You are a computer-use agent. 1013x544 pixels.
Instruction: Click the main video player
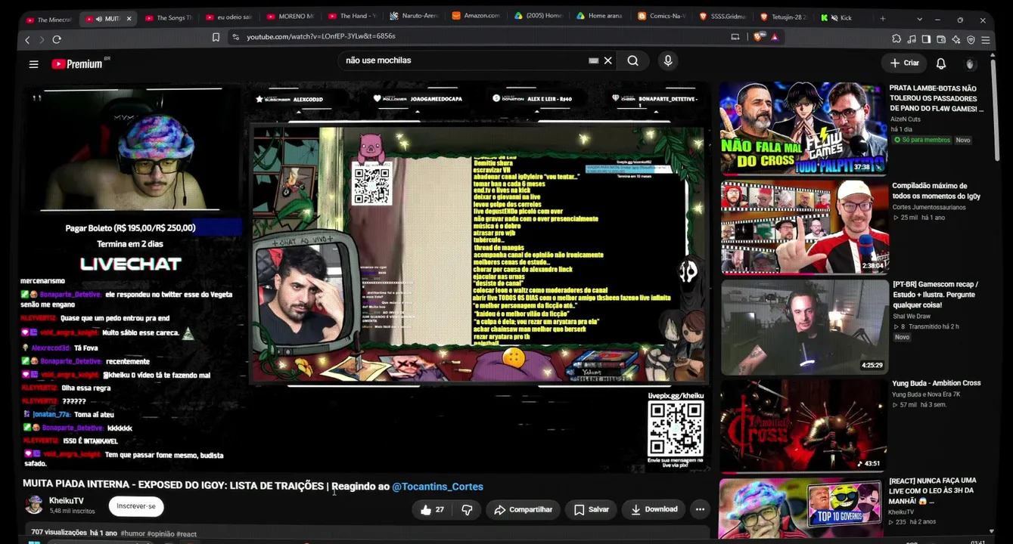(366, 278)
